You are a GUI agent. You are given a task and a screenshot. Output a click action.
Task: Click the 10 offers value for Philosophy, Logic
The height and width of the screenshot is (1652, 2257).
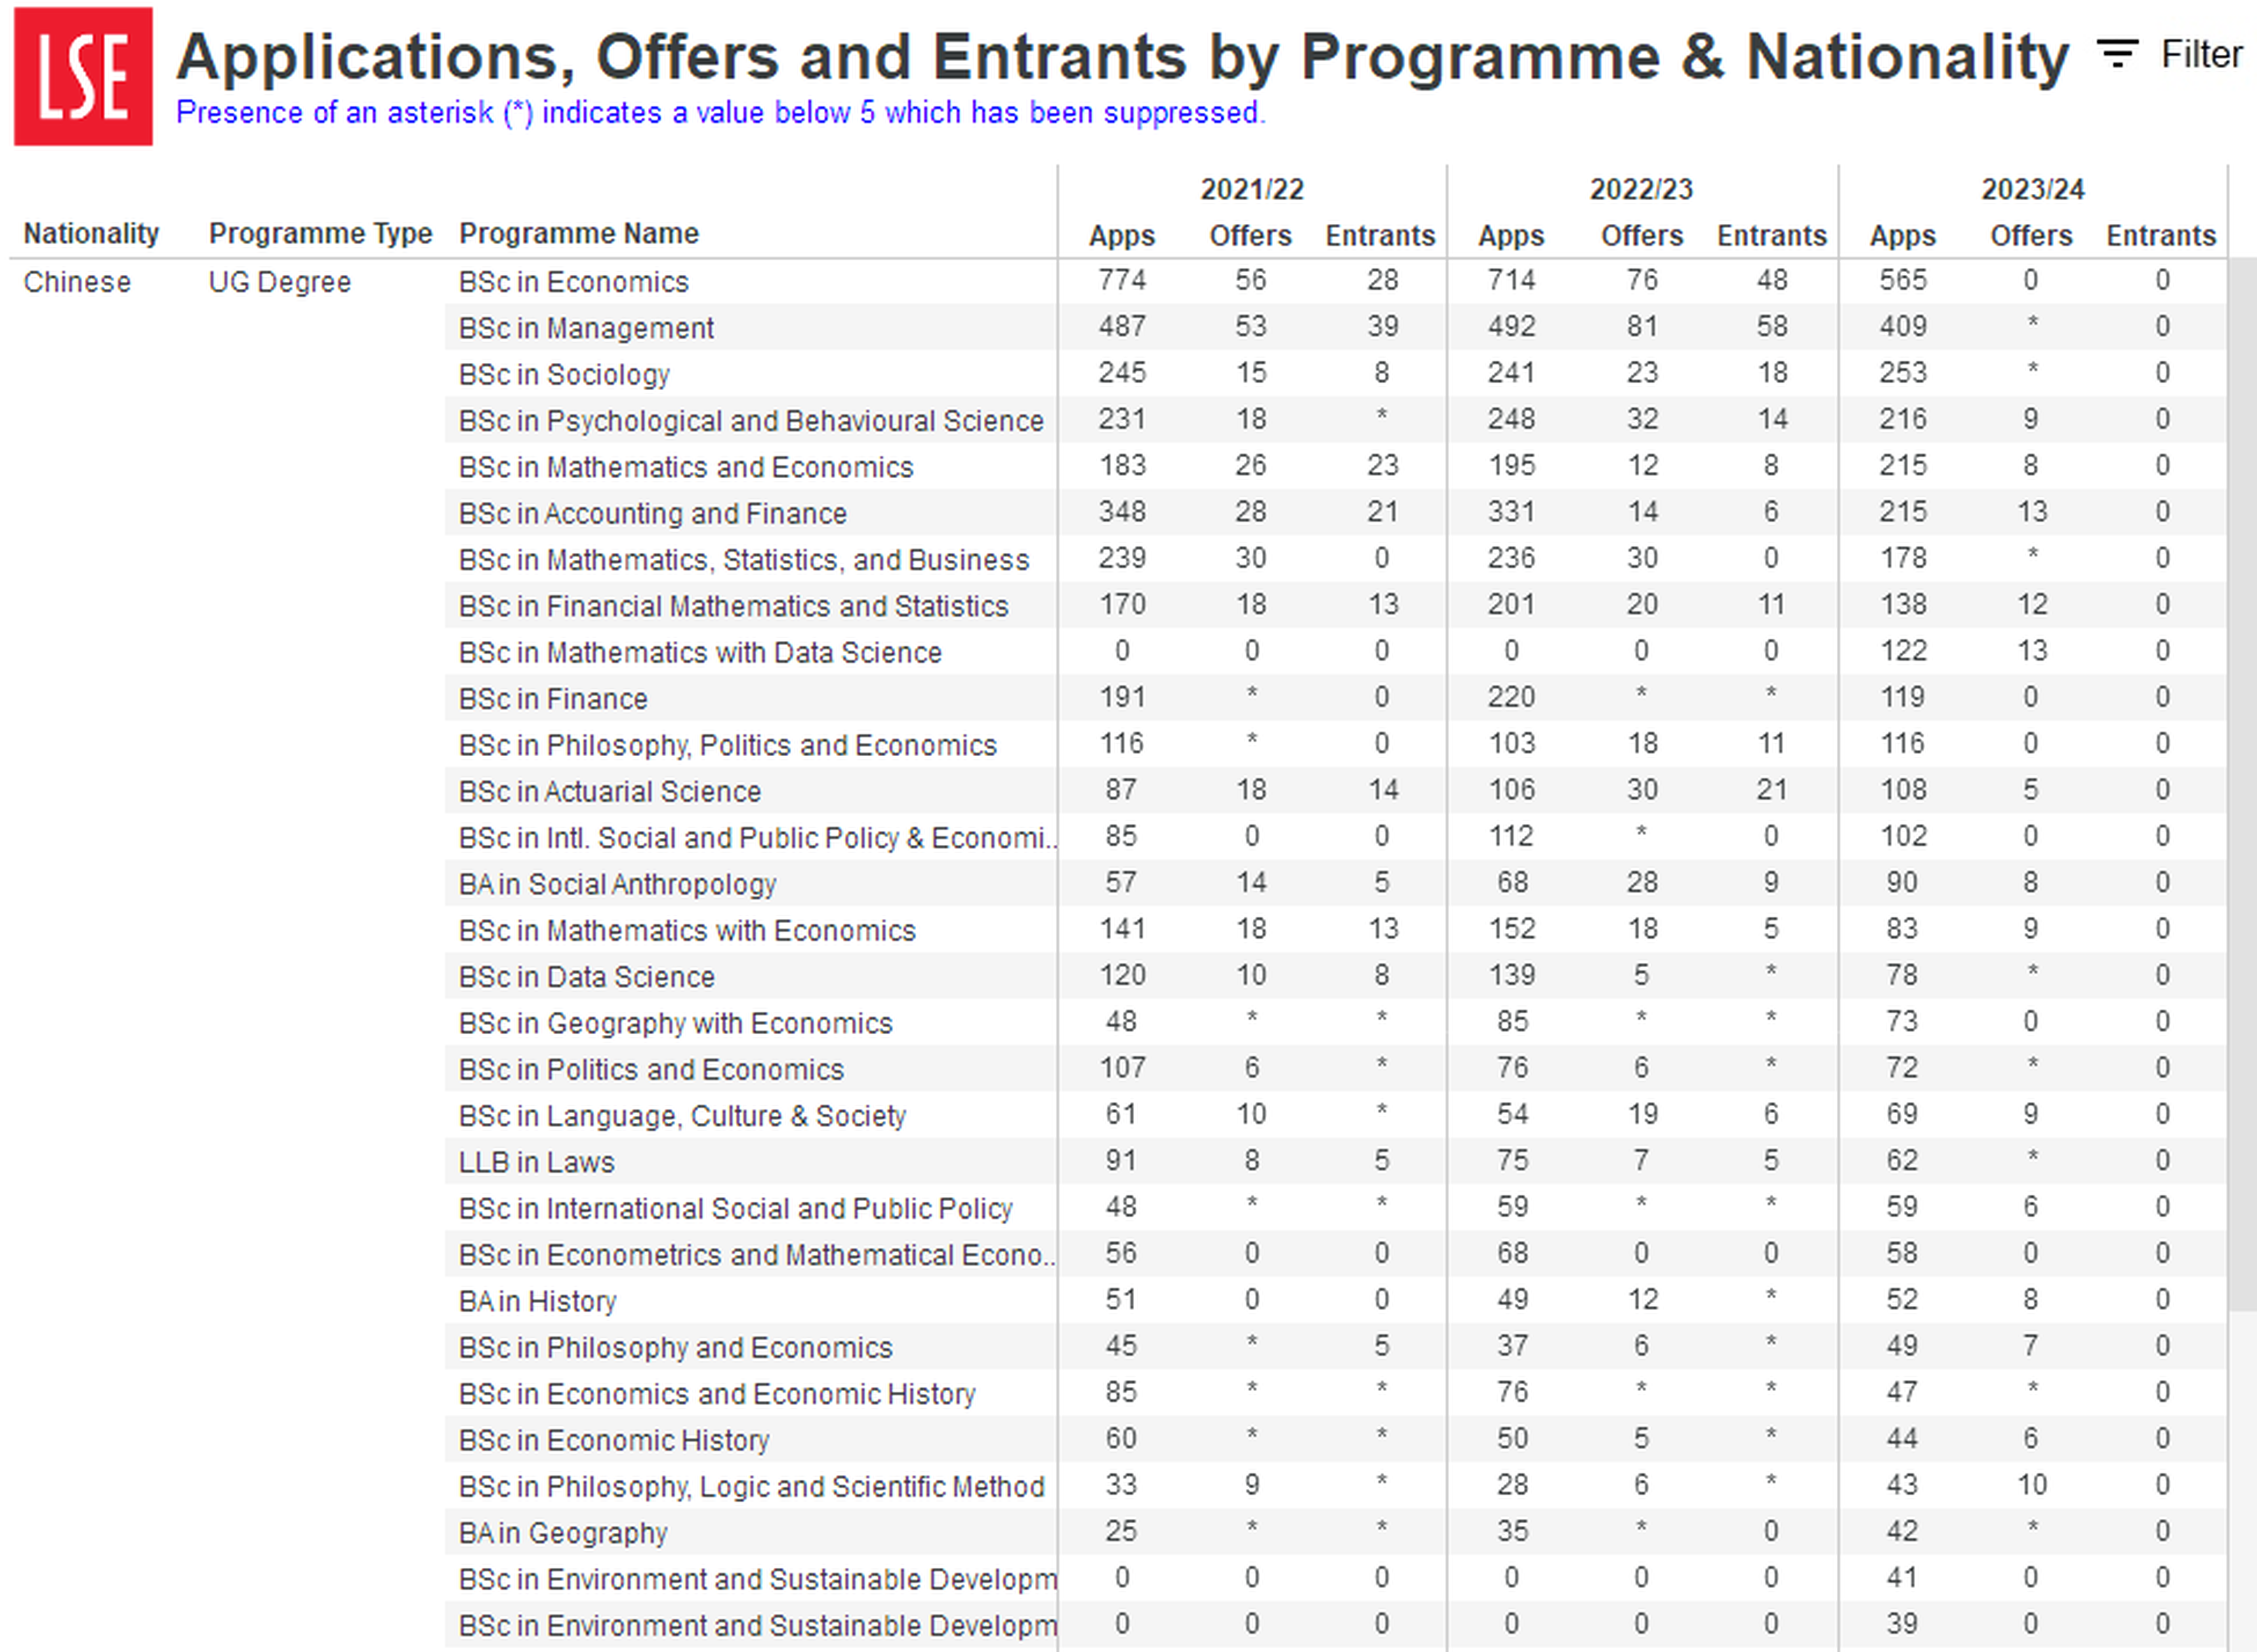(2032, 1485)
